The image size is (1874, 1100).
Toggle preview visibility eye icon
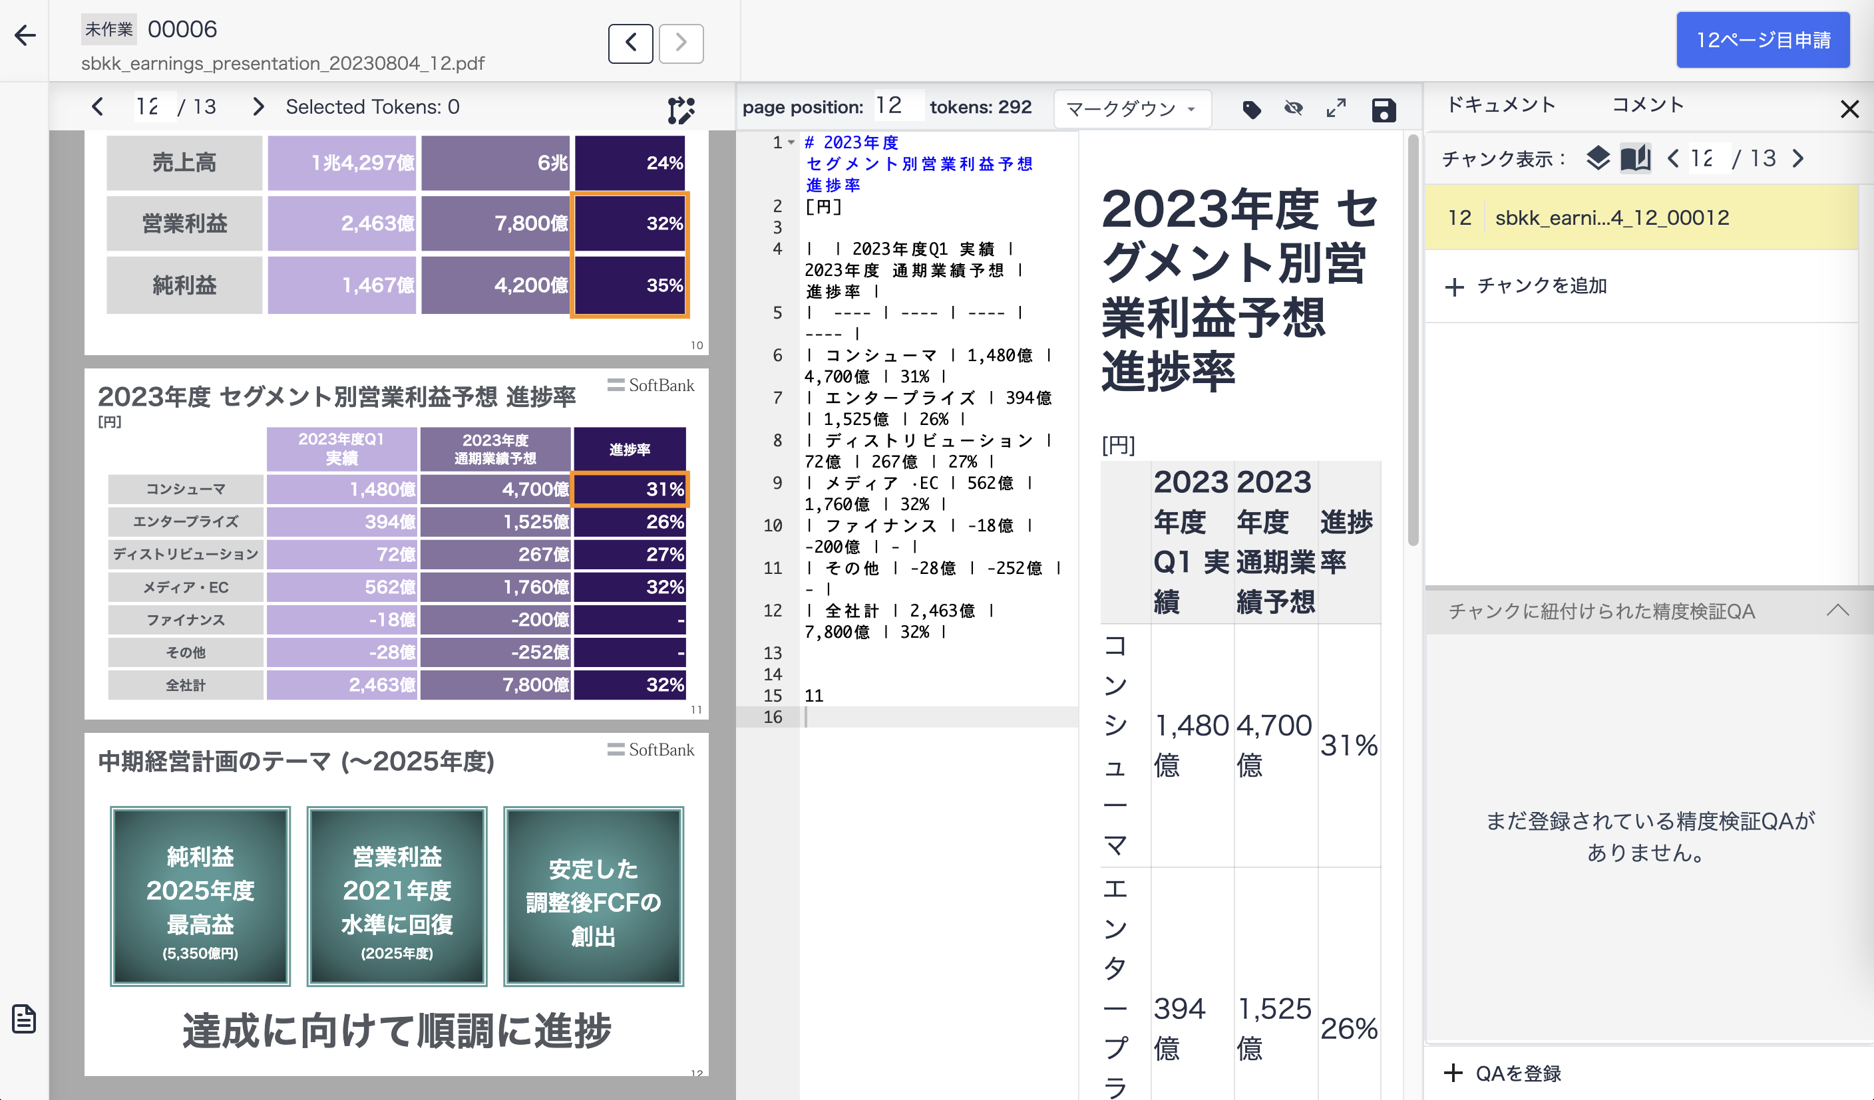click(x=1294, y=109)
